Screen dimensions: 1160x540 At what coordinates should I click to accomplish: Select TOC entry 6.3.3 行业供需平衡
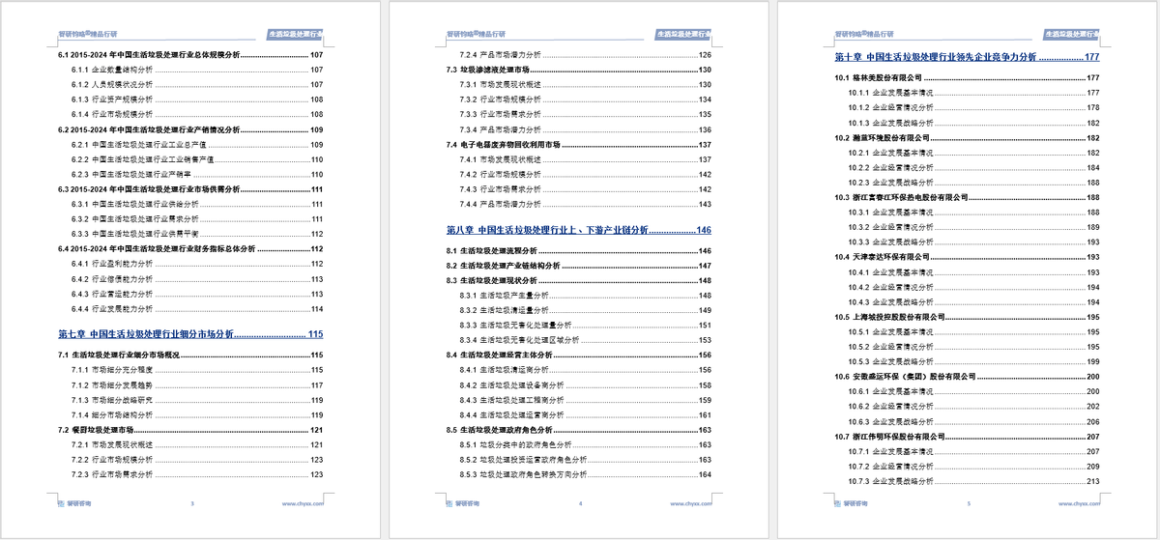(x=197, y=234)
